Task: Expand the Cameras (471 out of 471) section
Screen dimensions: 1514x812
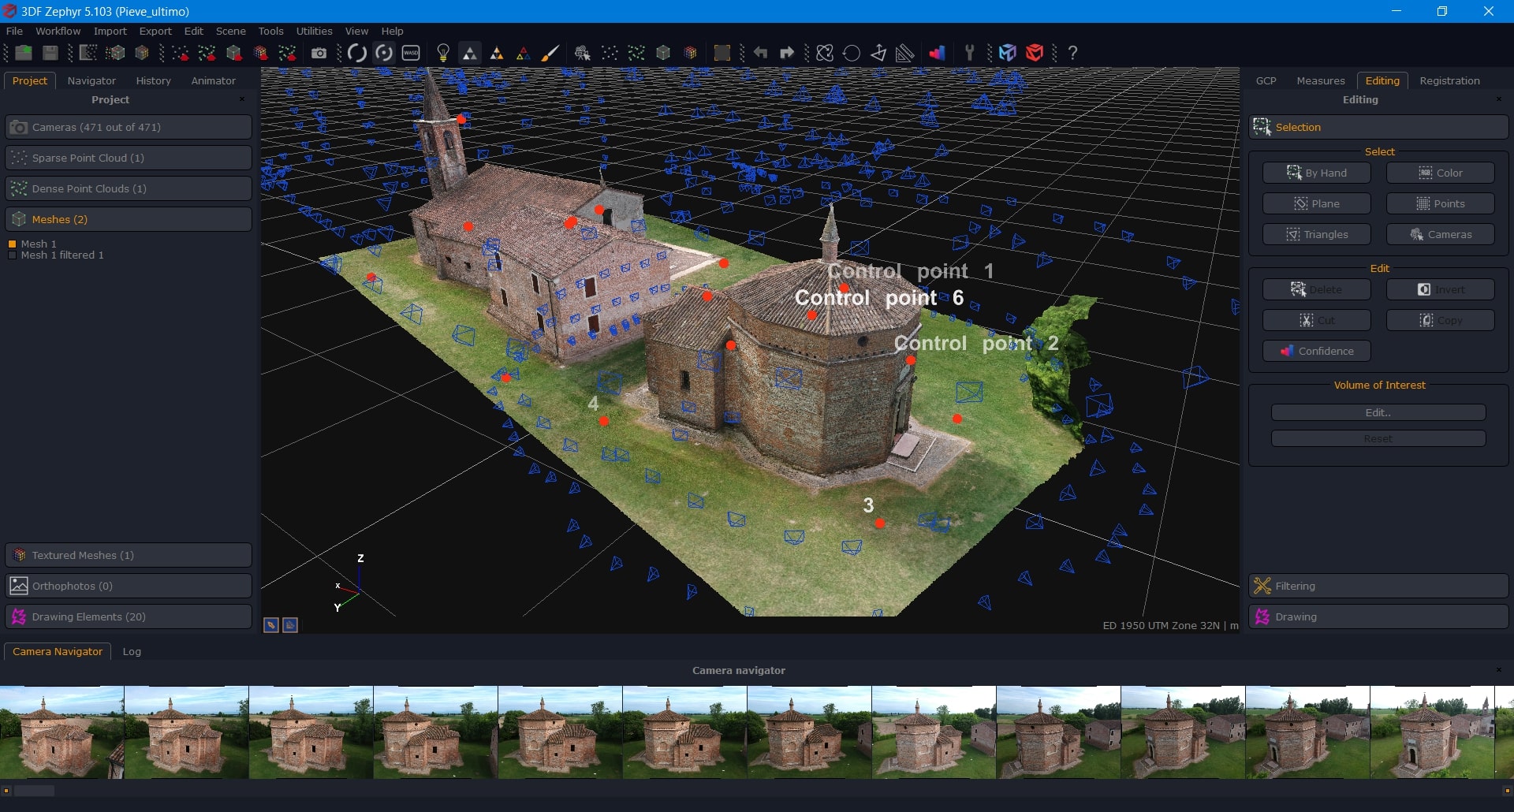Action: click(x=129, y=127)
